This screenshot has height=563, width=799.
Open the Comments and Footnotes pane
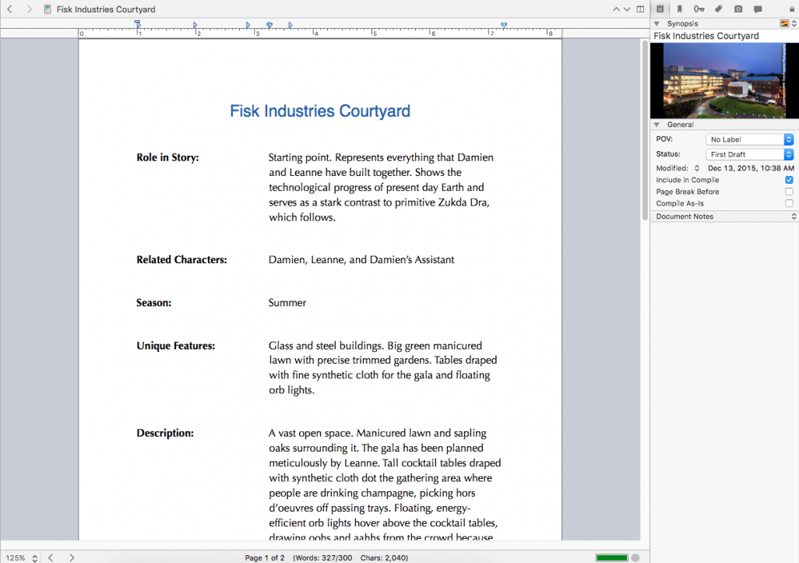pyautogui.click(x=758, y=9)
